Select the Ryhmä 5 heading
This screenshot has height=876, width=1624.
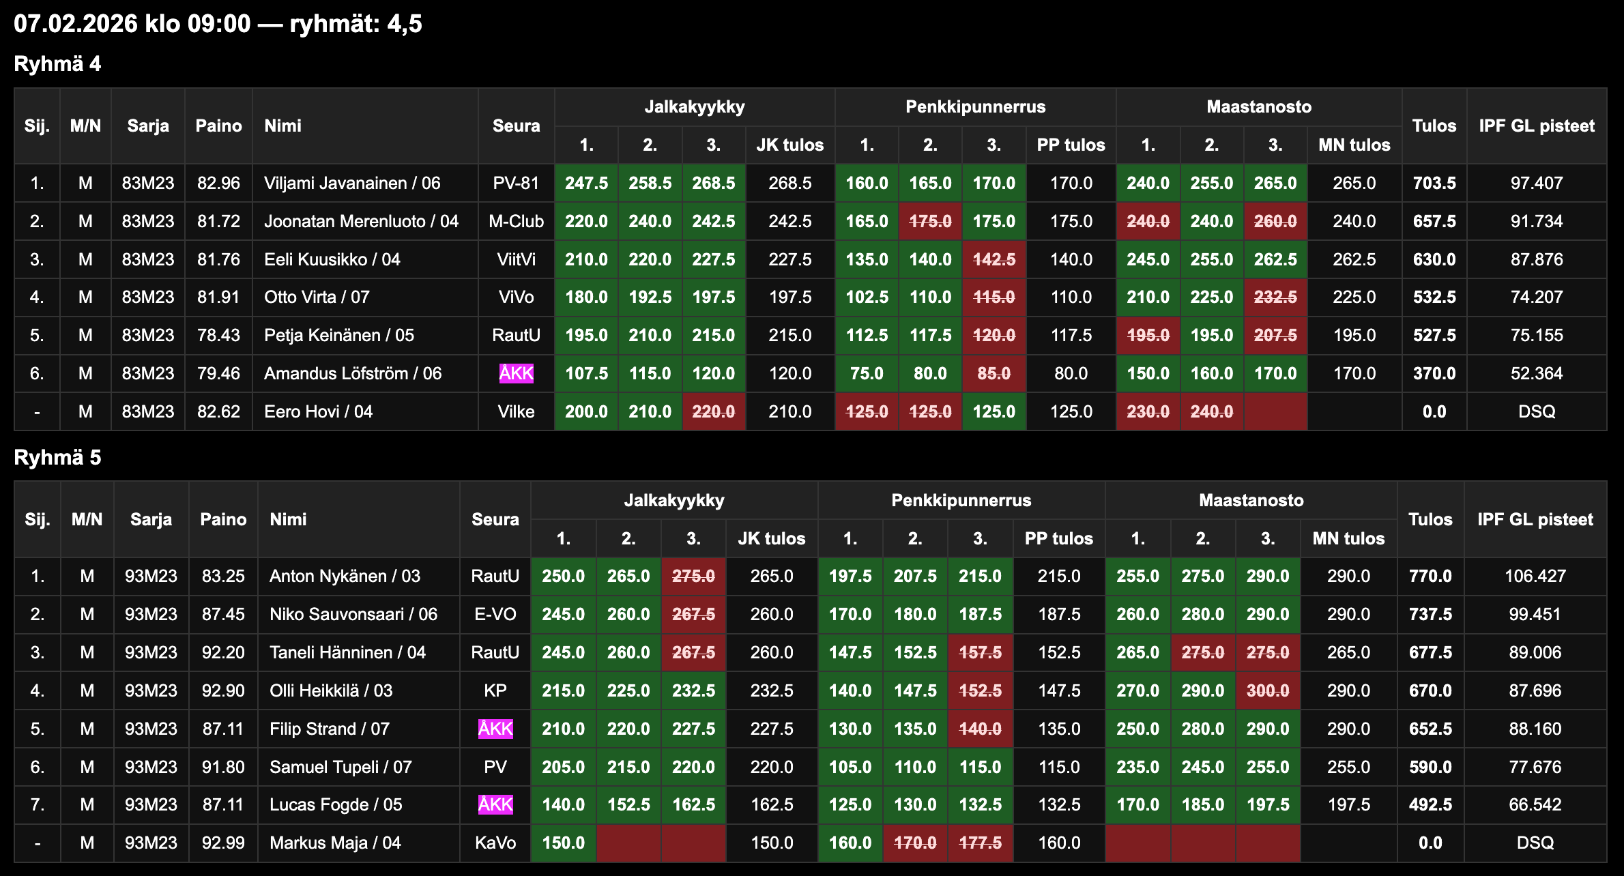(57, 457)
